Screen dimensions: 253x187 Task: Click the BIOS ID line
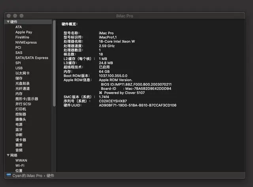(136, 84)
